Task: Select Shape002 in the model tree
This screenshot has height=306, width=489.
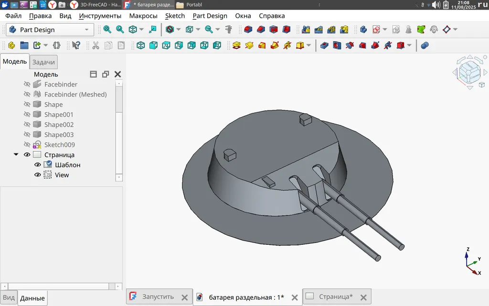Action: pyautogui.click(x=59, y=124)
